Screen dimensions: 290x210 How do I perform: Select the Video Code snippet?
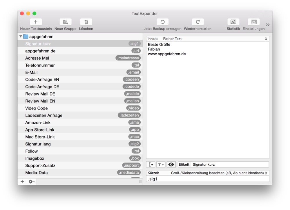[x=37, y=108]
